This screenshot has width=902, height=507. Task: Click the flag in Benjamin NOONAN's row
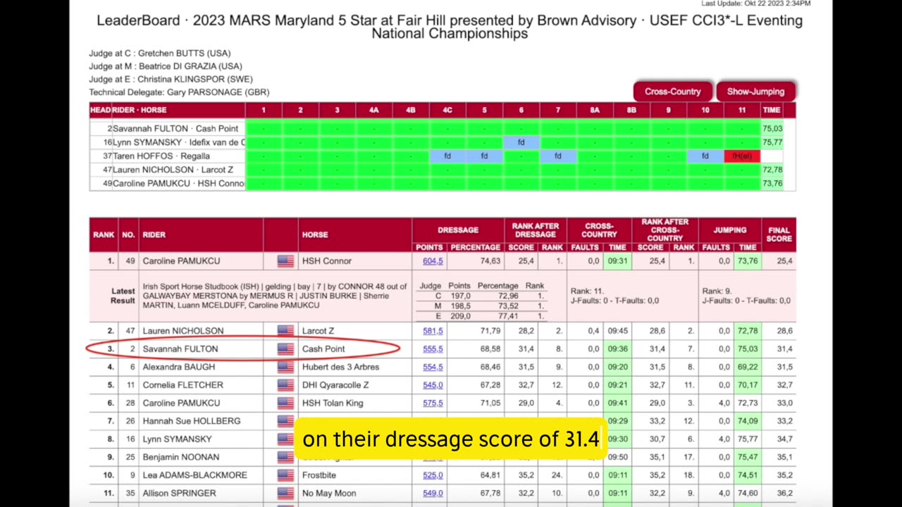tap(285, 457)
